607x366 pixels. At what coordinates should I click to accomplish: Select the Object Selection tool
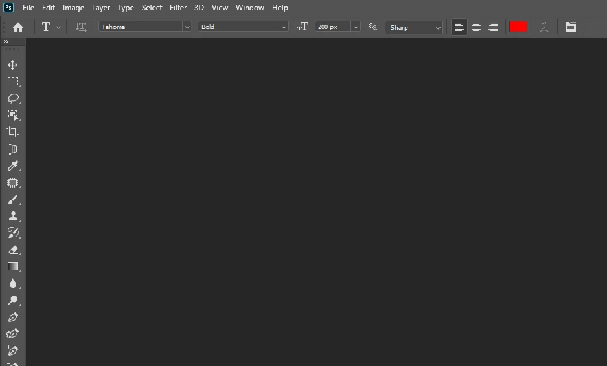(13, 115)
